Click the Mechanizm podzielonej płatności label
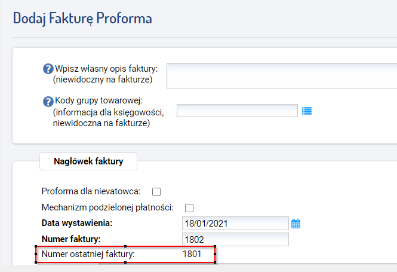The height and width of the screenshot is (272, 397). click(x=107, y=207)
